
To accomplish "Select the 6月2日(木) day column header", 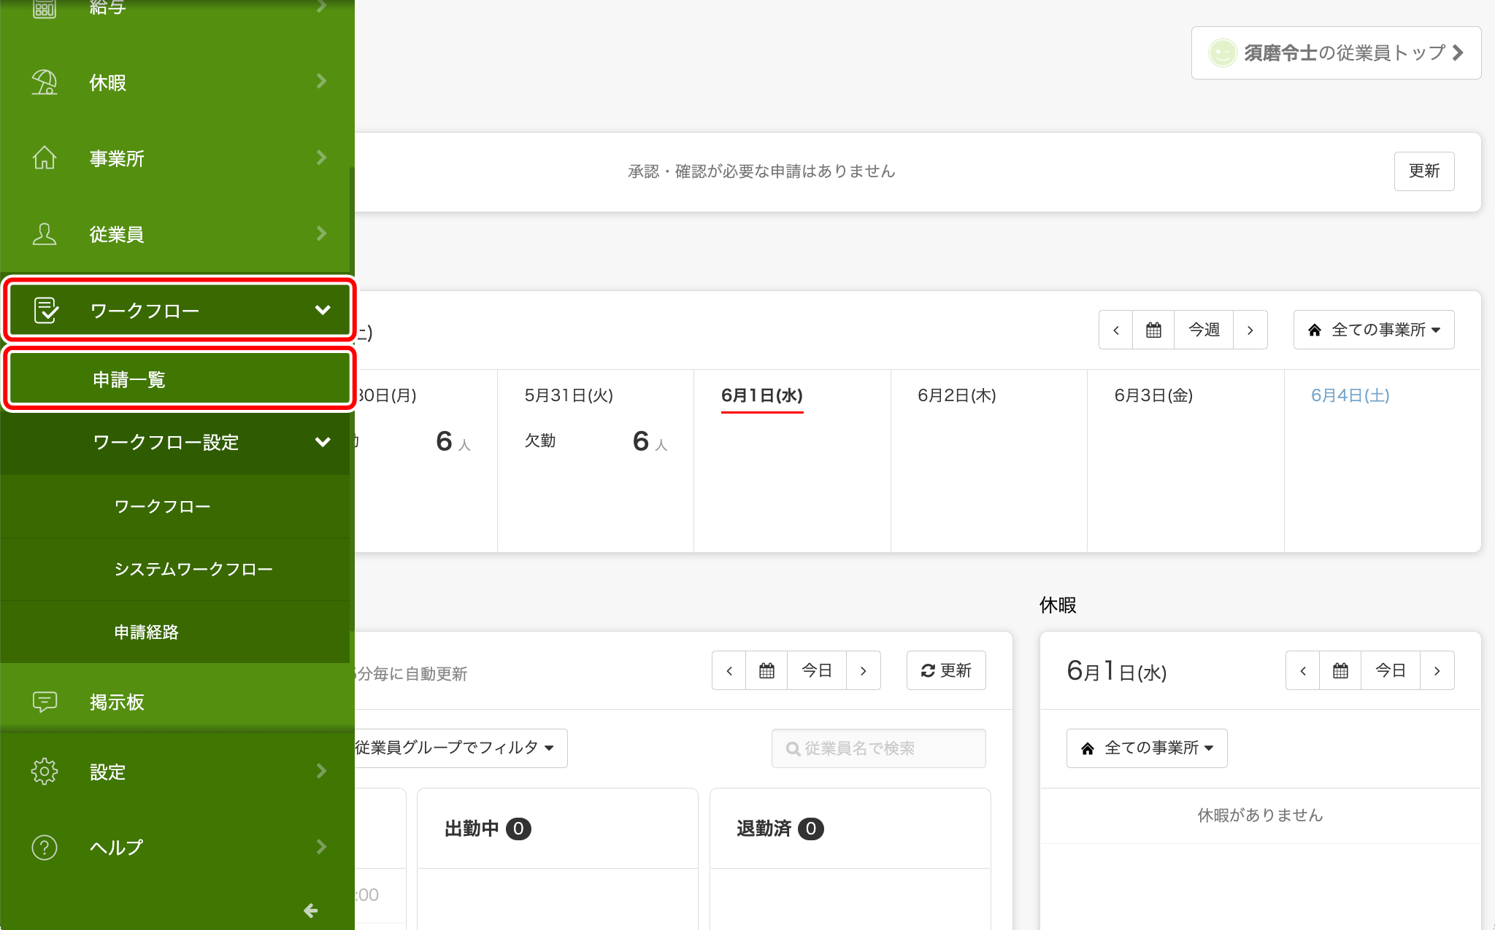I will tap(957, 395).
